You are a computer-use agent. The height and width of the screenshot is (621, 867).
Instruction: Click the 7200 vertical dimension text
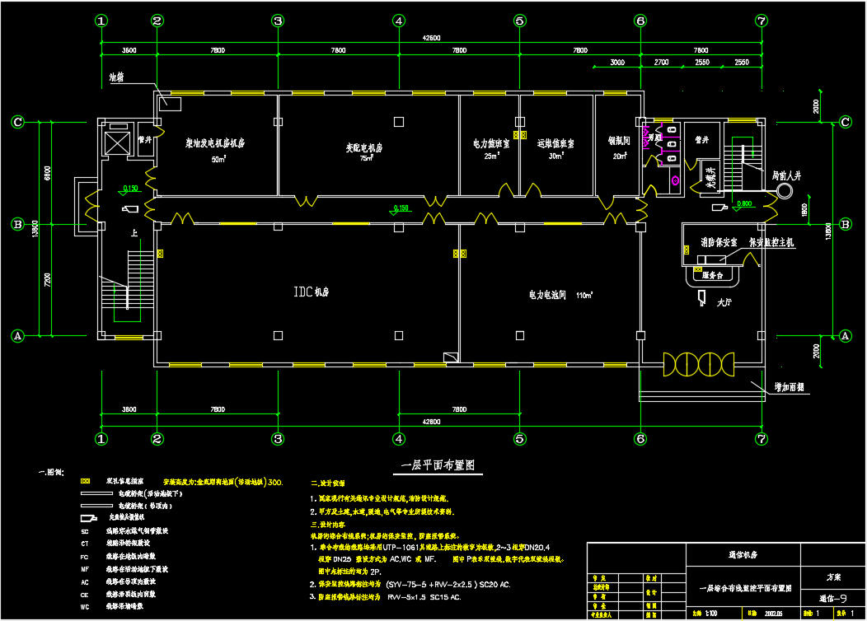tap(48, 279)
